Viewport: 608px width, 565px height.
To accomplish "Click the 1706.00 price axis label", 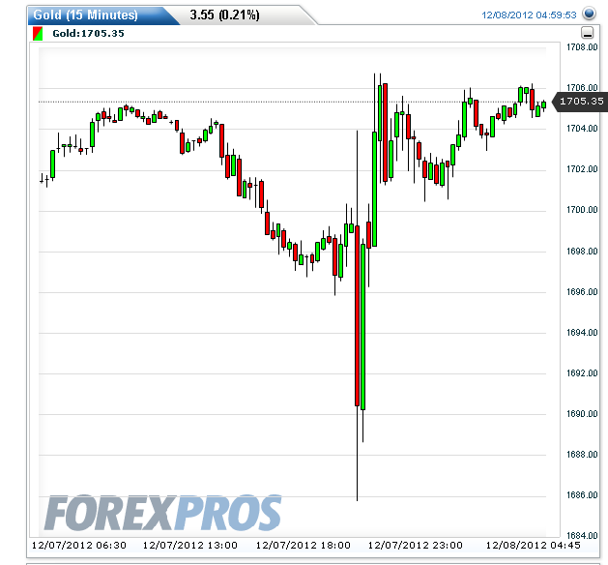I will click(x=582, y=87).
